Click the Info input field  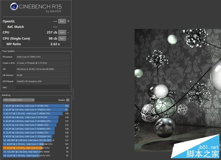(x=42, y=87)
